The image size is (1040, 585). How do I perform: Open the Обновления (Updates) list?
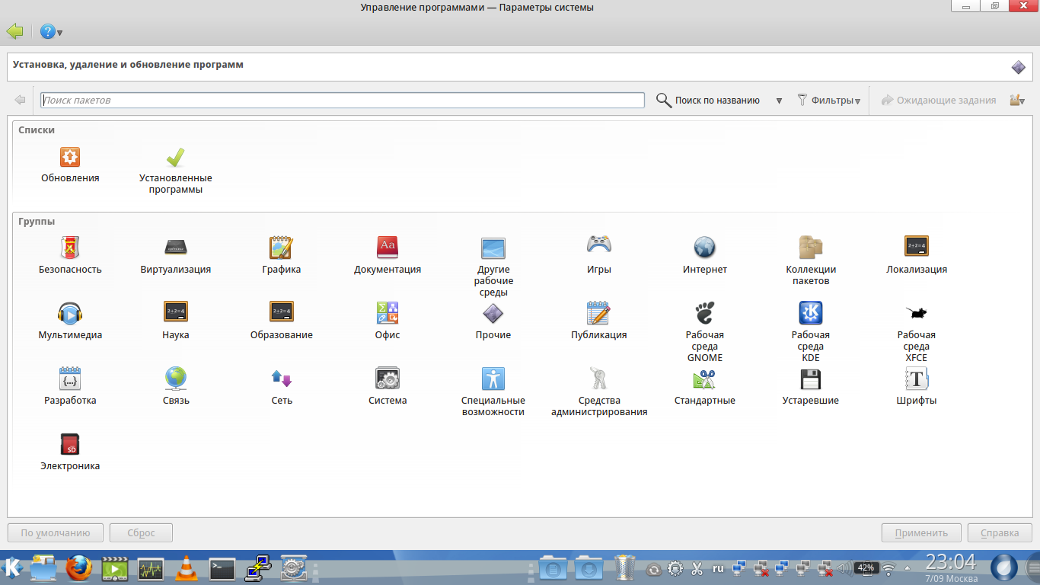[70, 165]
